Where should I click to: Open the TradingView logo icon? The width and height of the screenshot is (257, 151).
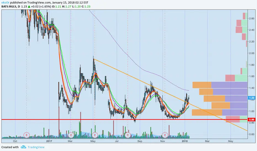tap(23, 147)
